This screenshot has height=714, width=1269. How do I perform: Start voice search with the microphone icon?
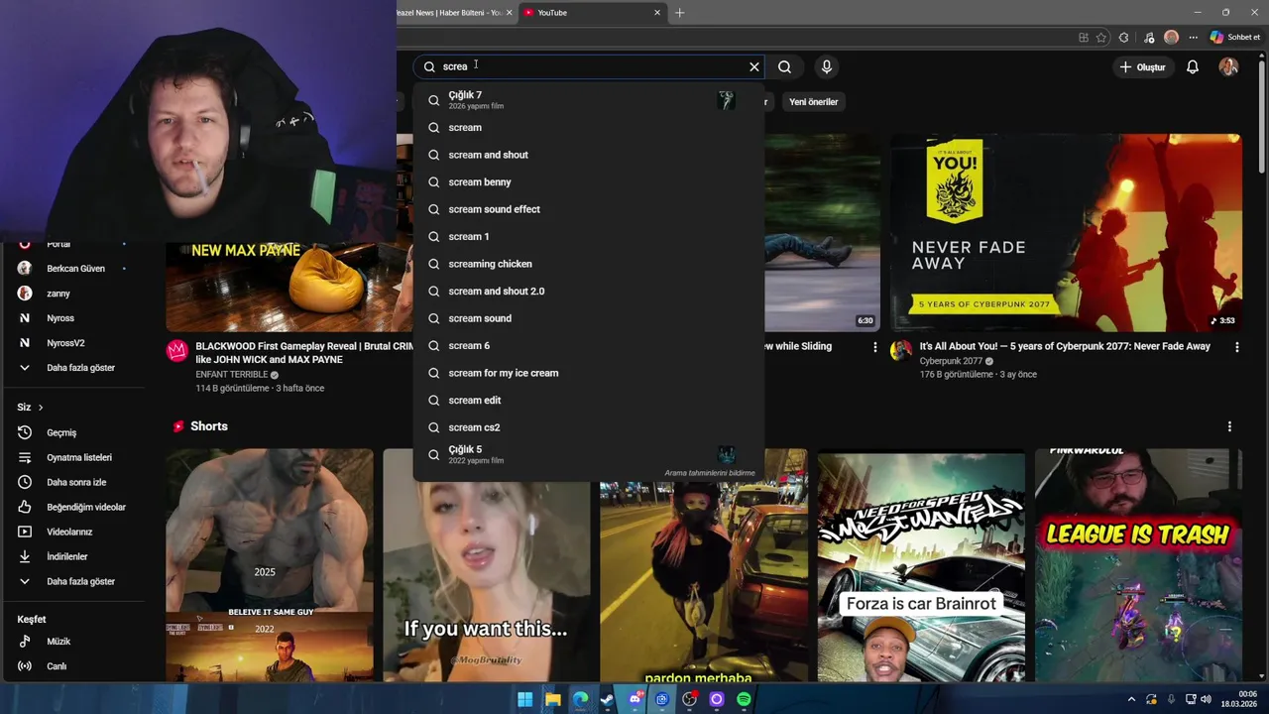click(827, 66)
